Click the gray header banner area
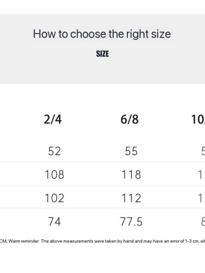 coord(102,49)
